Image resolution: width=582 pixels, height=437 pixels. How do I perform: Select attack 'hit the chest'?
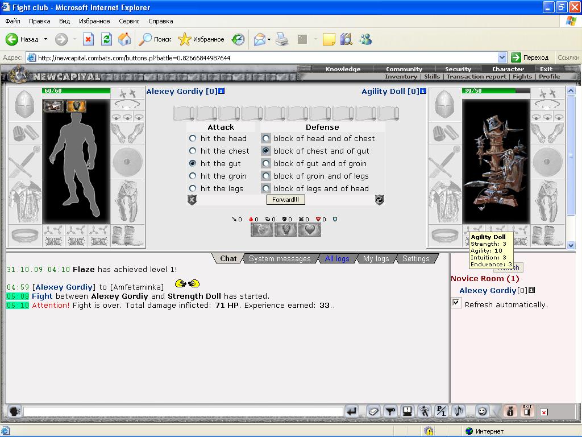pos(193,151)
